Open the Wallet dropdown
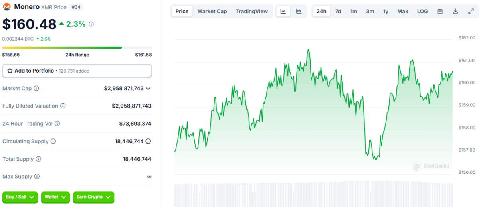 [x=55, y=197]
